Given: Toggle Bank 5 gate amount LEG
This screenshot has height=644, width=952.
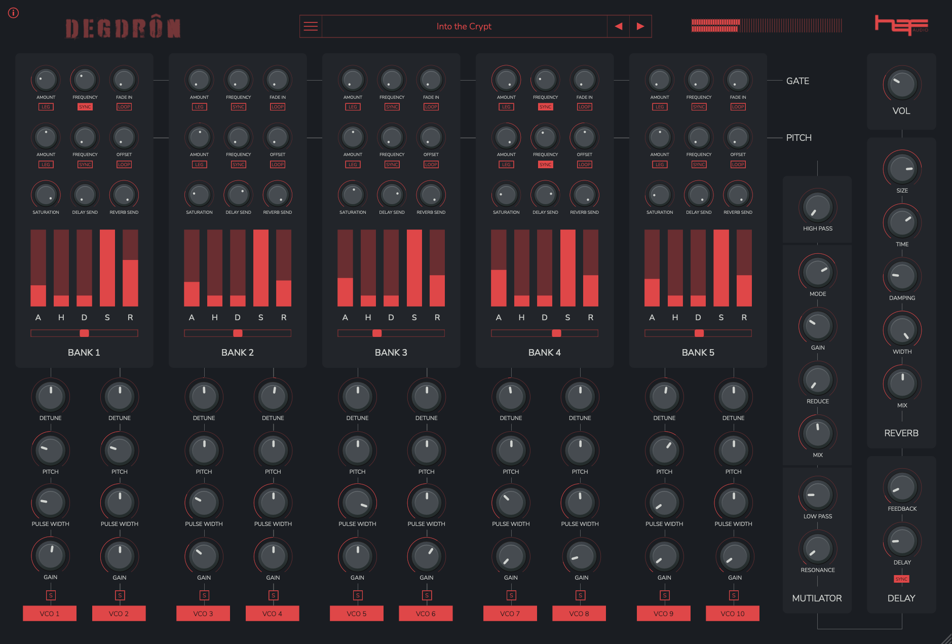Looking at the screenshot, I should [x=660, y=107].
